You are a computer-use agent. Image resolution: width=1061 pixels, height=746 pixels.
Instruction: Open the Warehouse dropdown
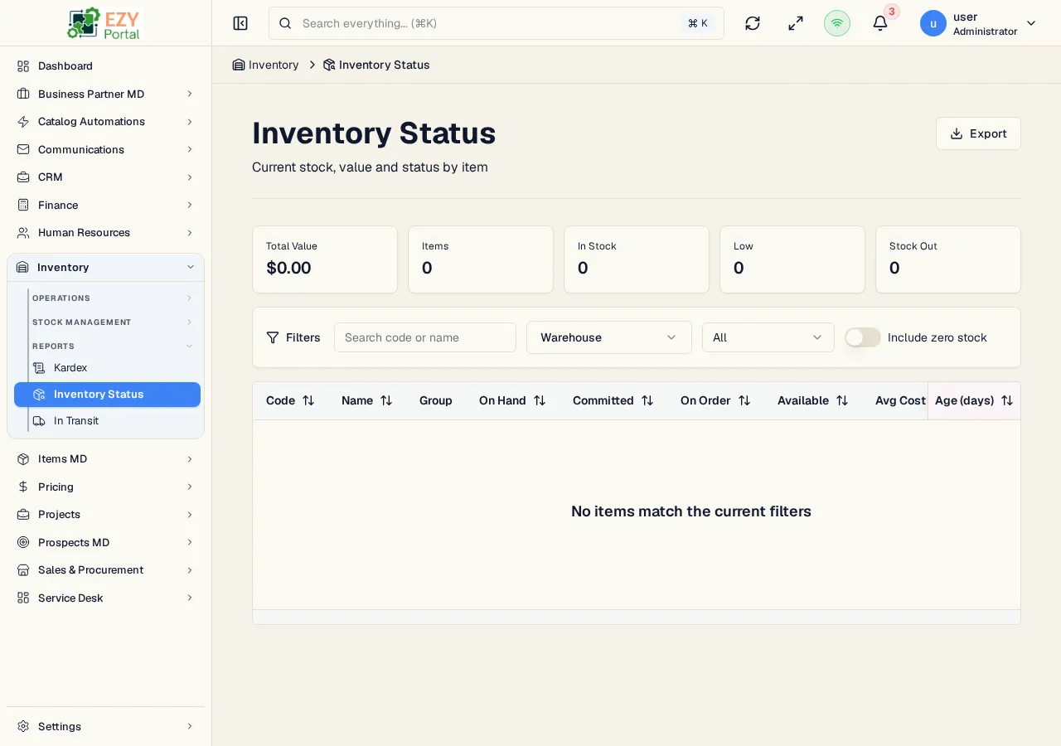point(609,337)
